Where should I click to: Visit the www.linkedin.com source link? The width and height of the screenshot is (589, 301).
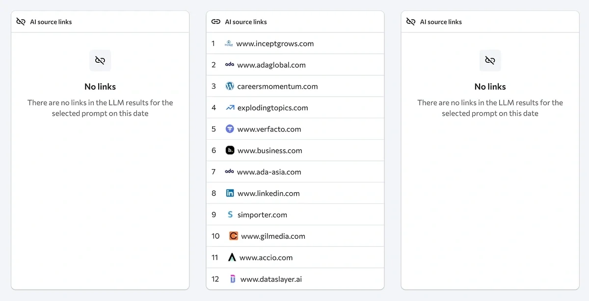[x=268, y=193]
